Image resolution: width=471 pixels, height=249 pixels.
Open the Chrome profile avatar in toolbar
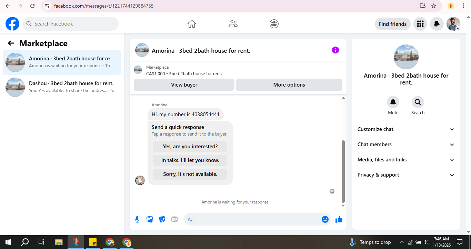click(x=451, y=6)
